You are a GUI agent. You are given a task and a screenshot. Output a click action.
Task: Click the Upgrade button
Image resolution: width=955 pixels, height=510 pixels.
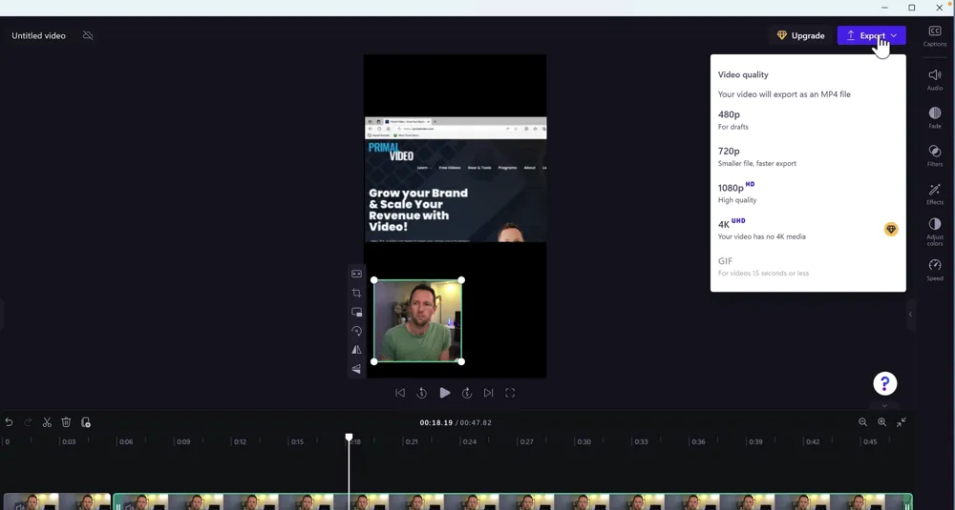tap(800, 35)
